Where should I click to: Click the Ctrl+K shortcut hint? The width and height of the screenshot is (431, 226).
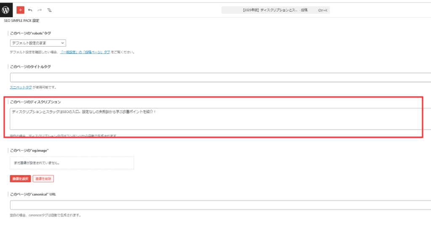click(324, 10)
